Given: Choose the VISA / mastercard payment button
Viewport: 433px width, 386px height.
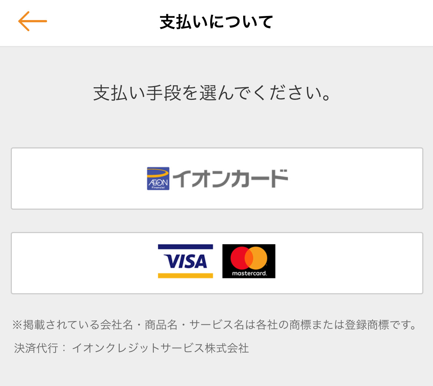Looking at the screenshot, I should (x=217, y=263).
